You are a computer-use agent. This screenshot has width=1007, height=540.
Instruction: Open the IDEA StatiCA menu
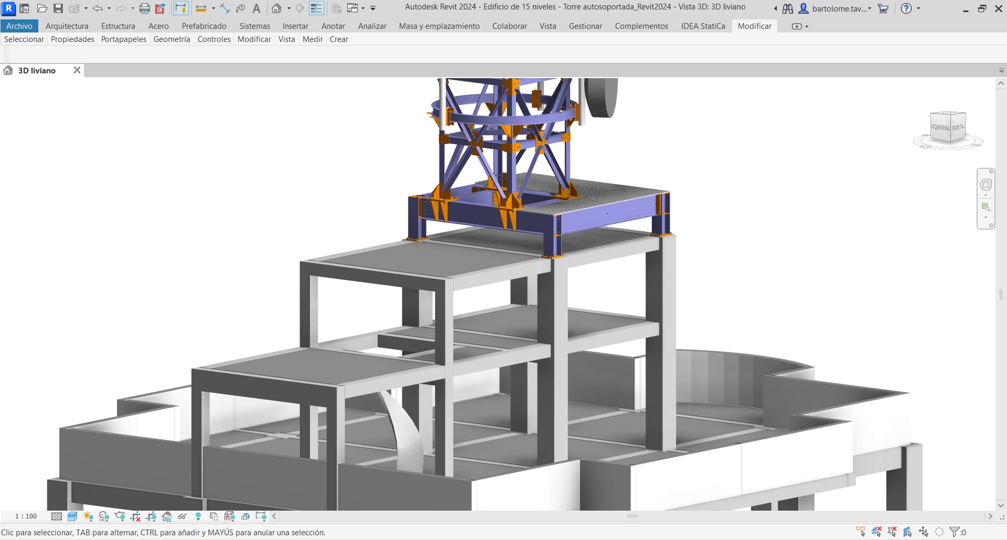click(x=703, y=26)
